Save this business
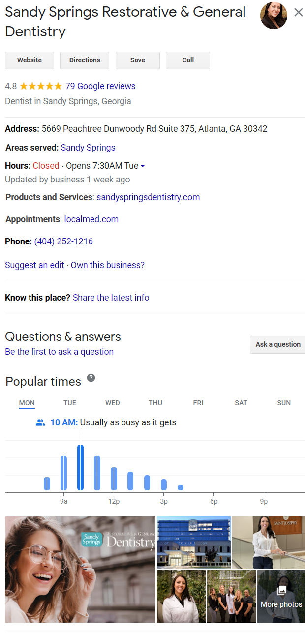Screen dimensions: 305x633 138,60
